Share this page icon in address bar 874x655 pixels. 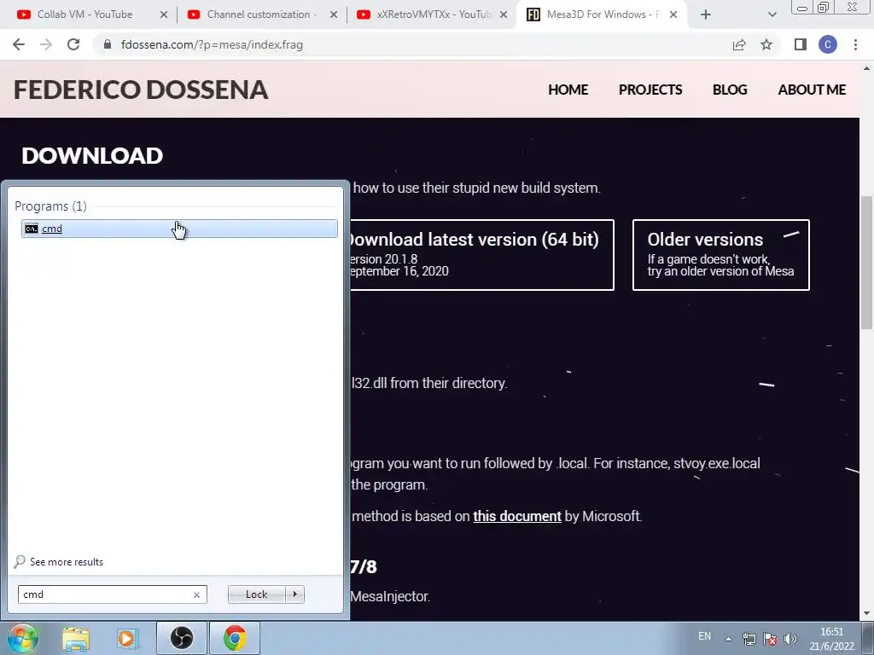coord(739,44)
